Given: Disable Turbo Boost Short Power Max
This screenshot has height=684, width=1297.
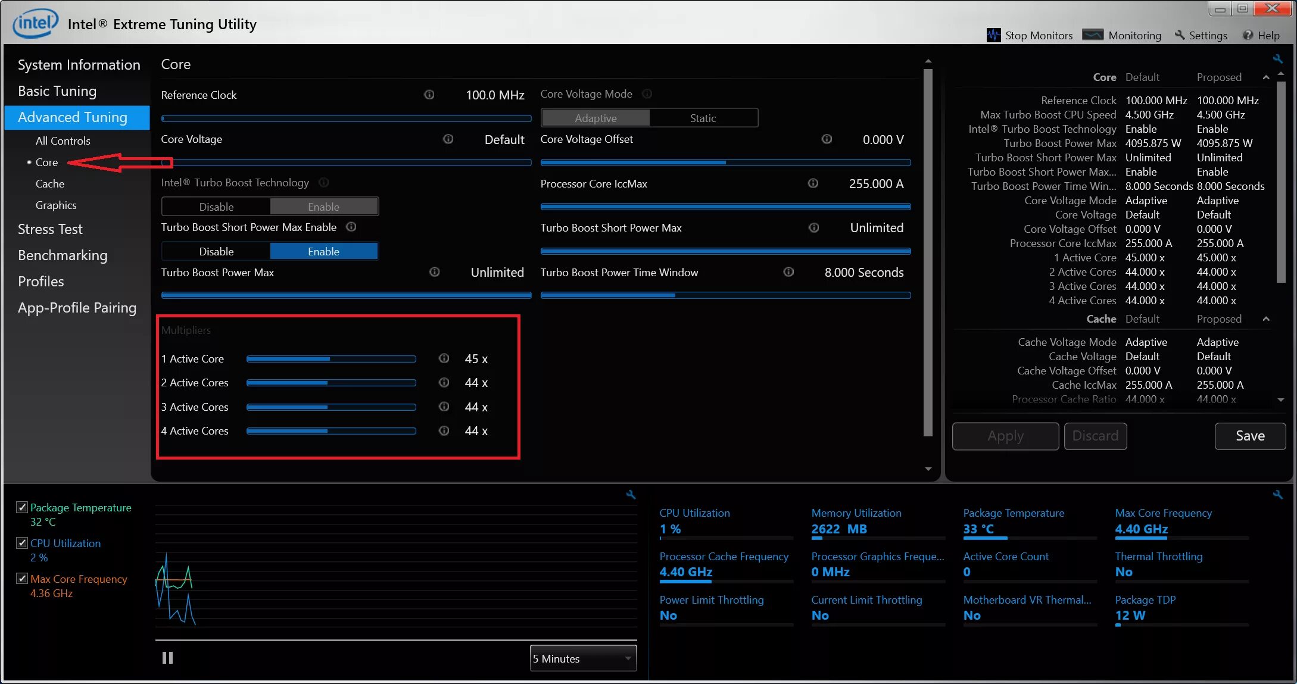Looking at the screenshot, I should click(216, 251).
